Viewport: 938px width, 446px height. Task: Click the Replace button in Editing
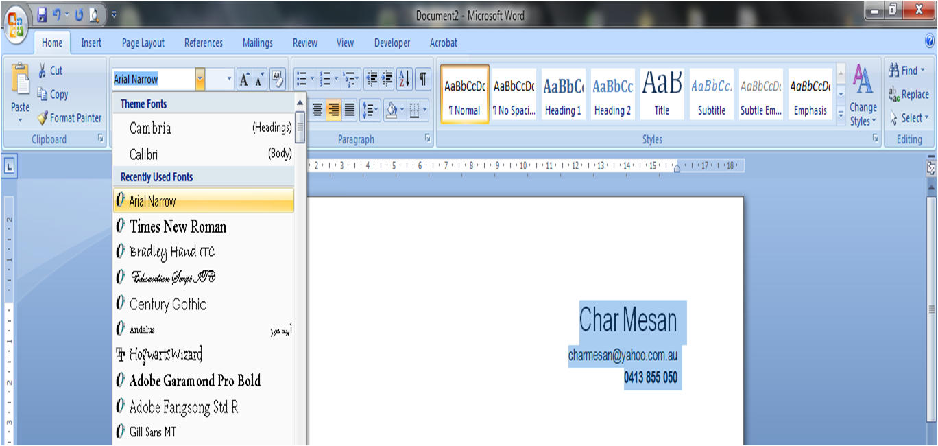909,95
